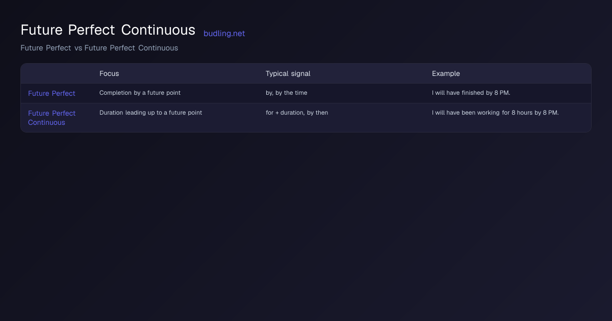This screenshot has width=612, height=321.
Task: Click the Example column header
Action: [446, 73]
